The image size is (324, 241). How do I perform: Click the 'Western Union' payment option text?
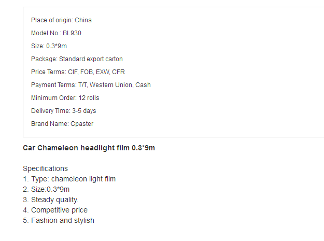[111, 85]
